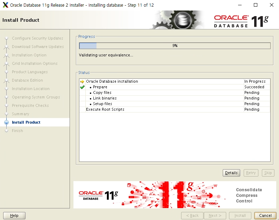Viewport: 279px width, 220px height.
Task: Select the Summary step
Action: tap(21, 114)
